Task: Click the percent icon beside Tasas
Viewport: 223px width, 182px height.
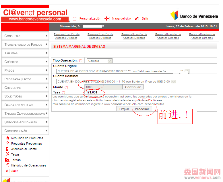Action: [7, 154]
